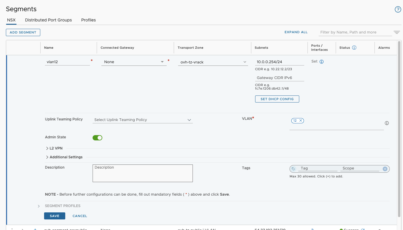Click the filter lines icon beside search
The image size is (403, 230).
[x=397, y=32]
